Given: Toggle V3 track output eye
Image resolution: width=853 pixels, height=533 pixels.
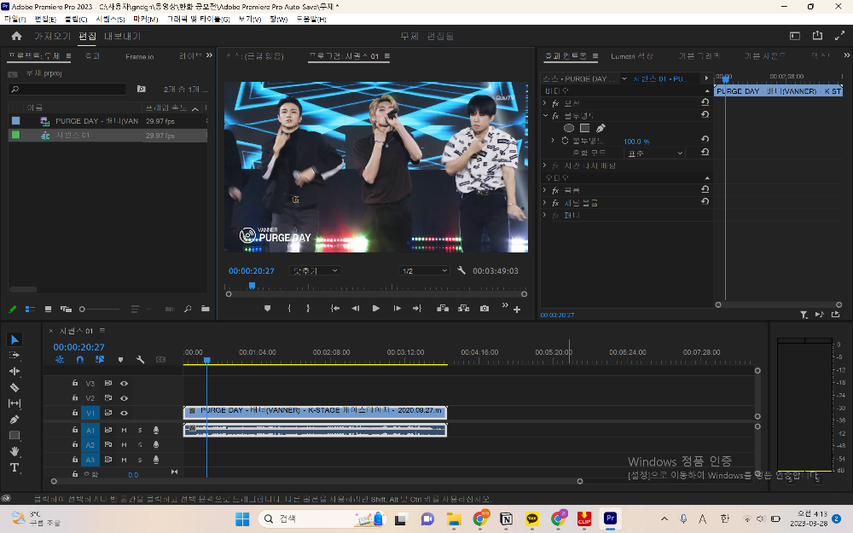Looking at the screenshot, I should point(124,384).
